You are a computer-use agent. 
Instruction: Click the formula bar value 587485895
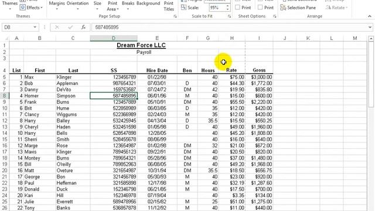(107, 28)
